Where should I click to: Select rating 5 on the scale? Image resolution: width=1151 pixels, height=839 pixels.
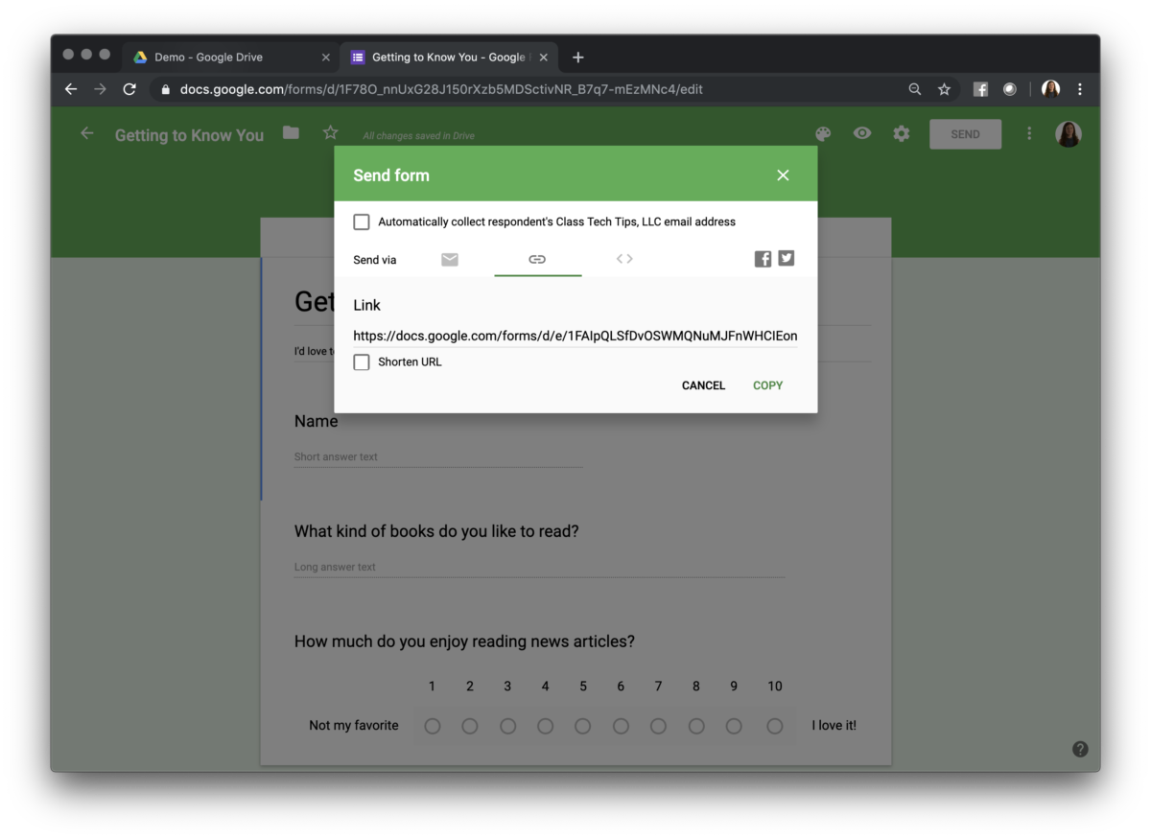tap(583, 726)
